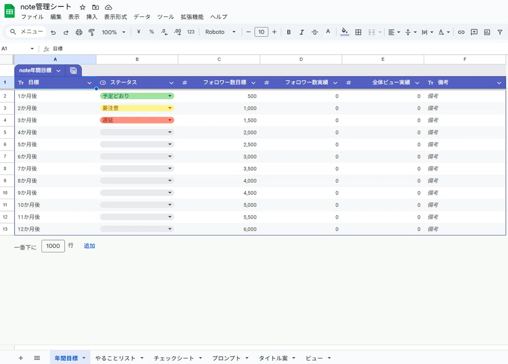The width and height of the screenshot is (508, 364).
Task: Create a filter
Action: click(x=500, y=32)
